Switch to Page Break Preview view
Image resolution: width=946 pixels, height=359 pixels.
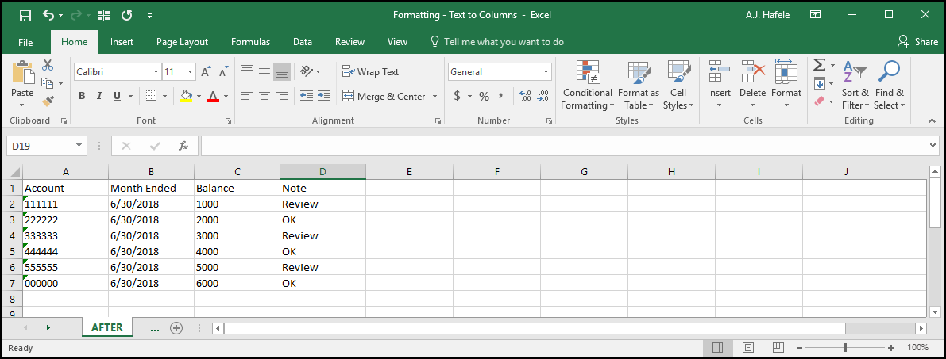778,348
